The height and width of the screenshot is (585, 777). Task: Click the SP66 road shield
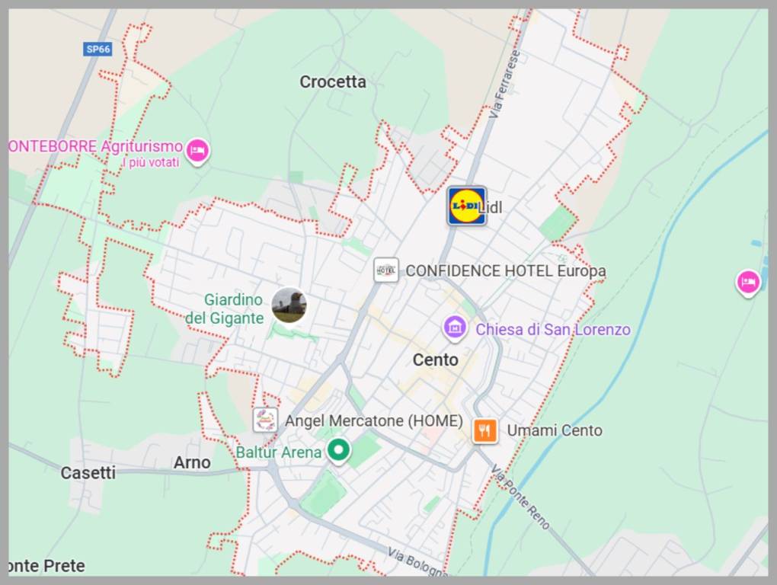(x=98, y=49)
